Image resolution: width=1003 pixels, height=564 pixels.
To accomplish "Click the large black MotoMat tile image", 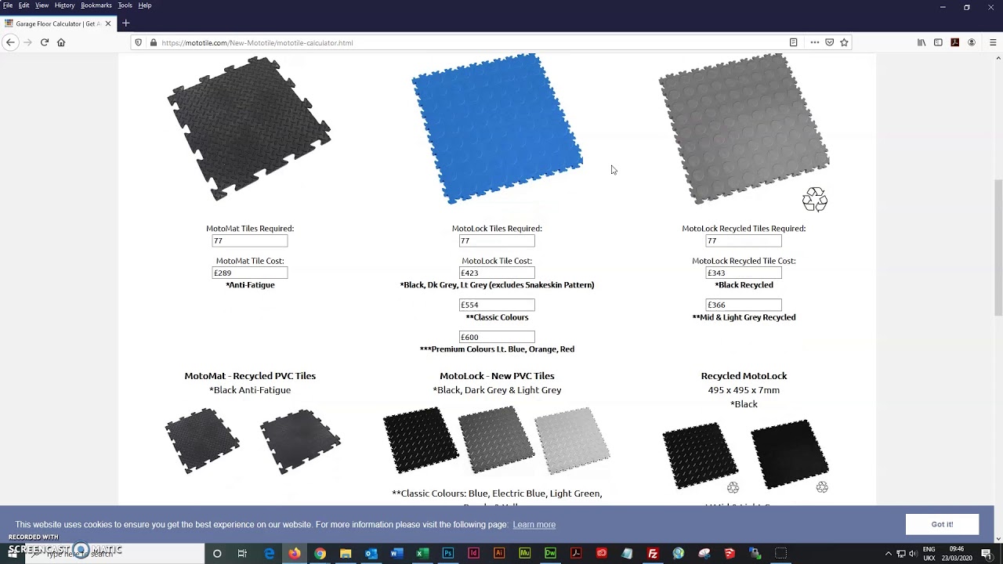I will pyautogui.click(x=249, y=129).
